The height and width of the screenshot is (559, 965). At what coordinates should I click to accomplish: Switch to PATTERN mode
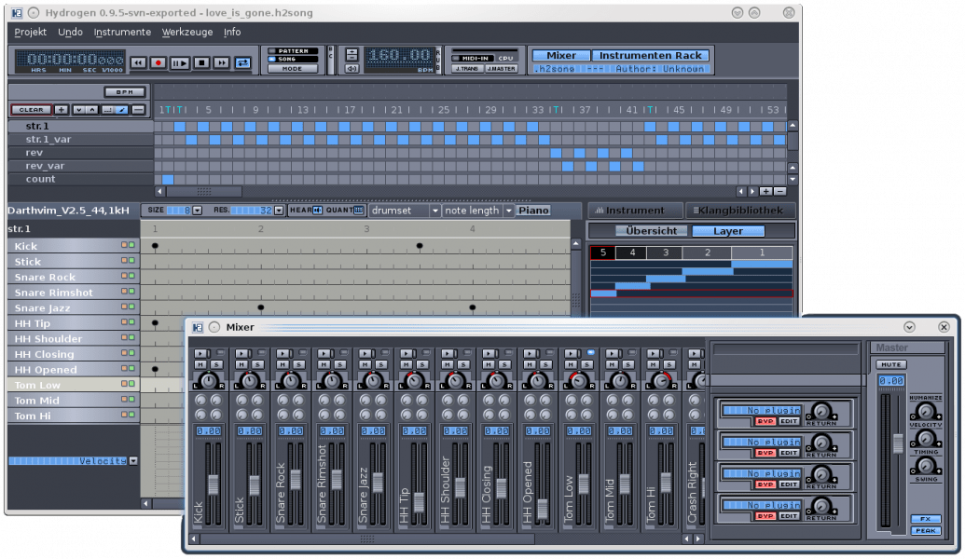click(293, 51)
